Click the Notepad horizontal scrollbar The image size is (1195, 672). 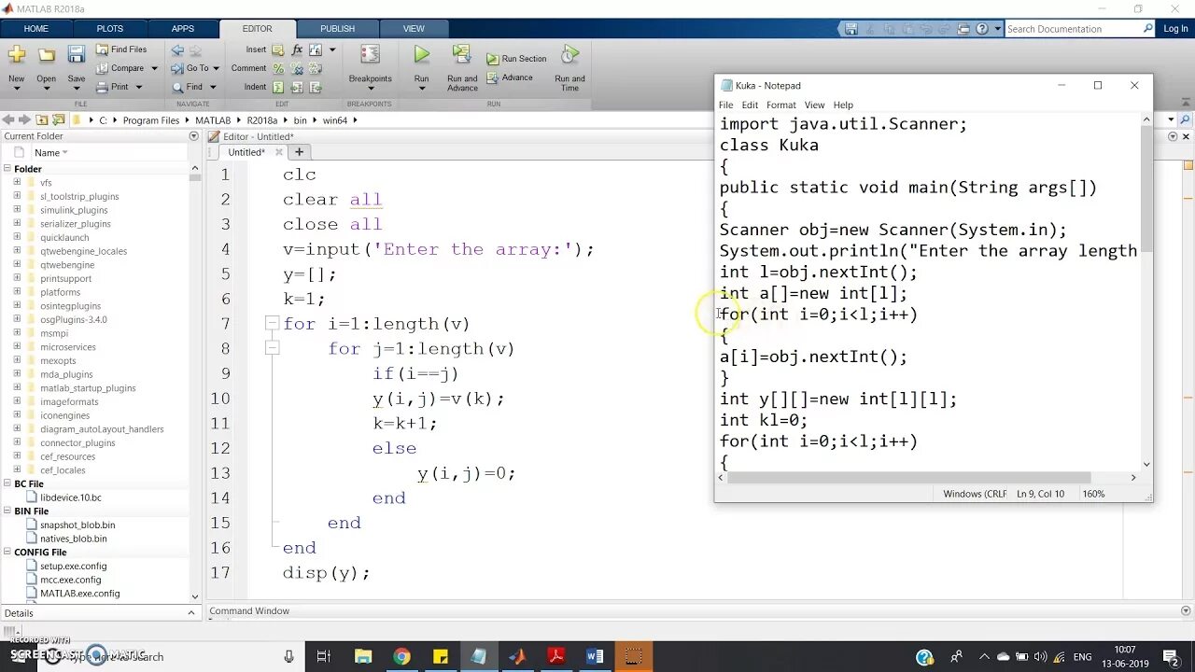click(908, 478)
